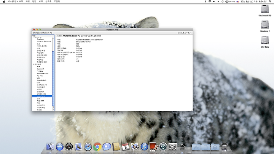The width and height of the screenshot is (274, 154).
Task: Open the 파일 menu
Action: 28,2
